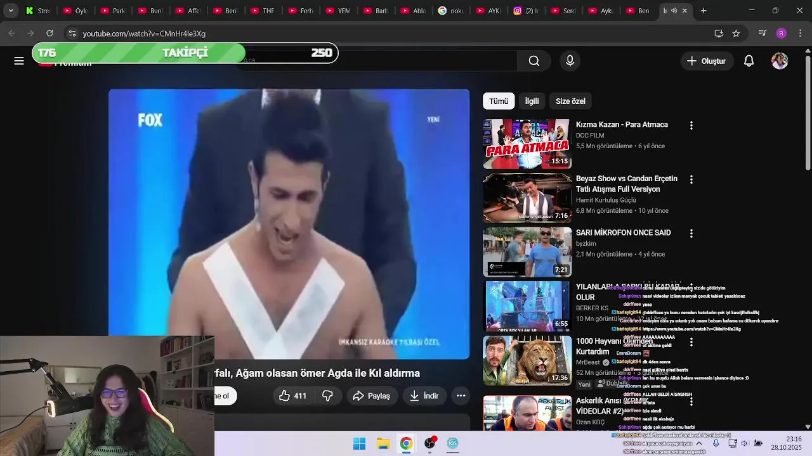Select the Size özel filter chip
The image size is (812, 456).
pyautogui.click(x=570, y=101)
